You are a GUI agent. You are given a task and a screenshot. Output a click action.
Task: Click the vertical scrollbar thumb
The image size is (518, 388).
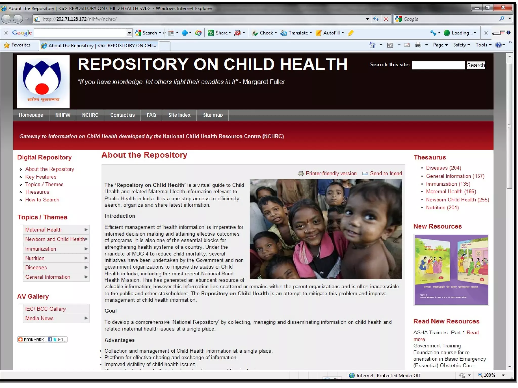pyautogui.click(x=509, y=126)
